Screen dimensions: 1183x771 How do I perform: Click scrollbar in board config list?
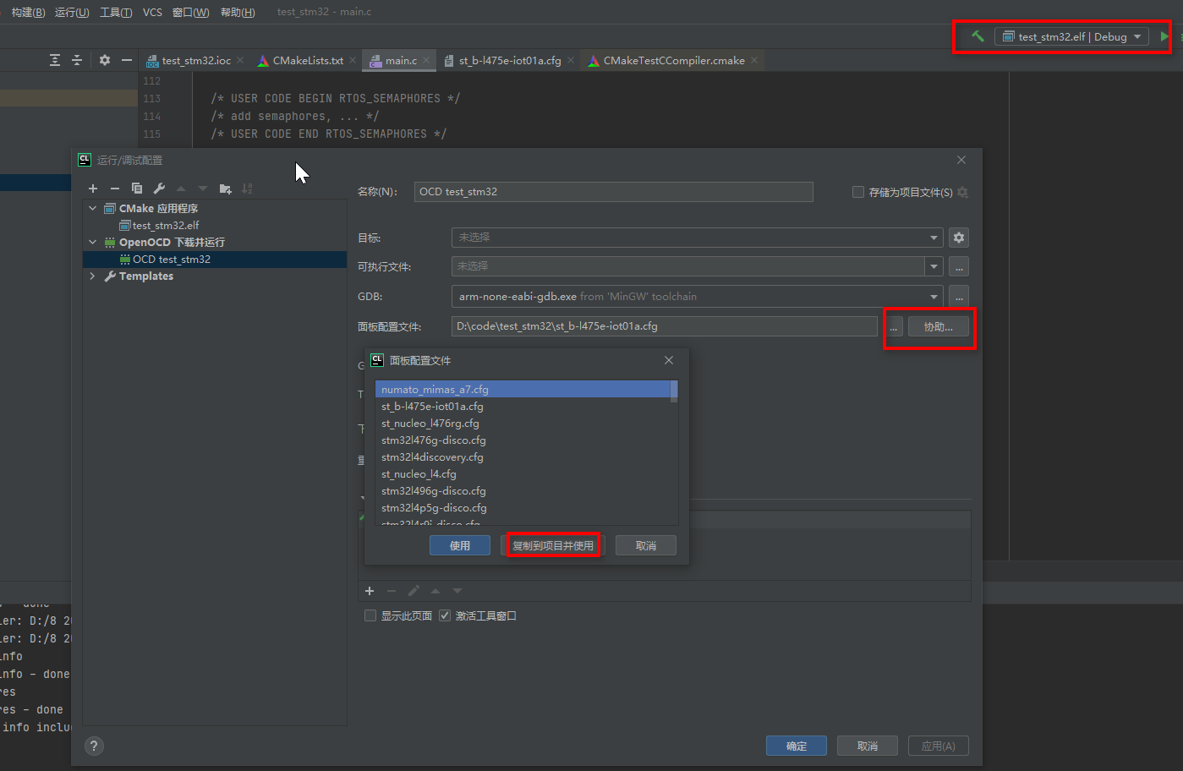click(674, 391)
